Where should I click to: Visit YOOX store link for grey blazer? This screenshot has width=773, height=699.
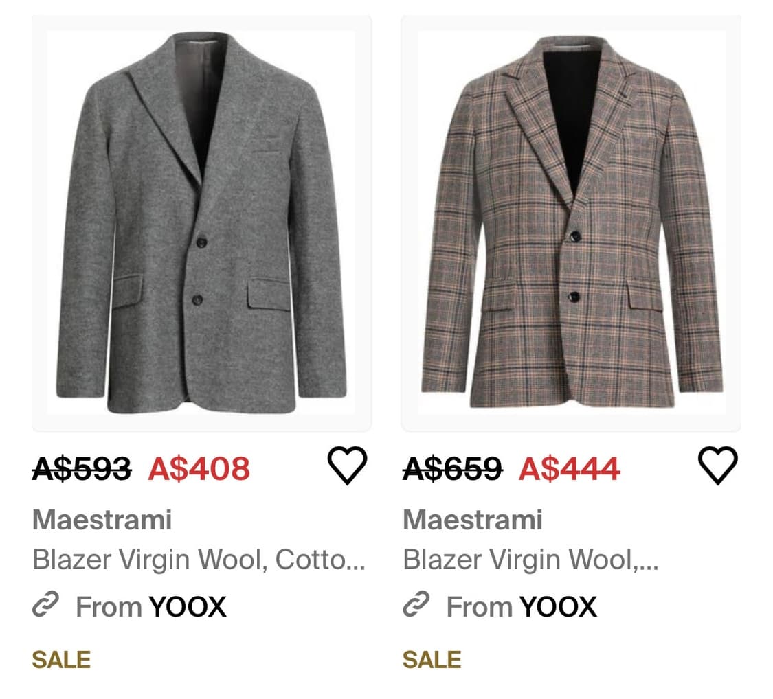pos(188,607)
